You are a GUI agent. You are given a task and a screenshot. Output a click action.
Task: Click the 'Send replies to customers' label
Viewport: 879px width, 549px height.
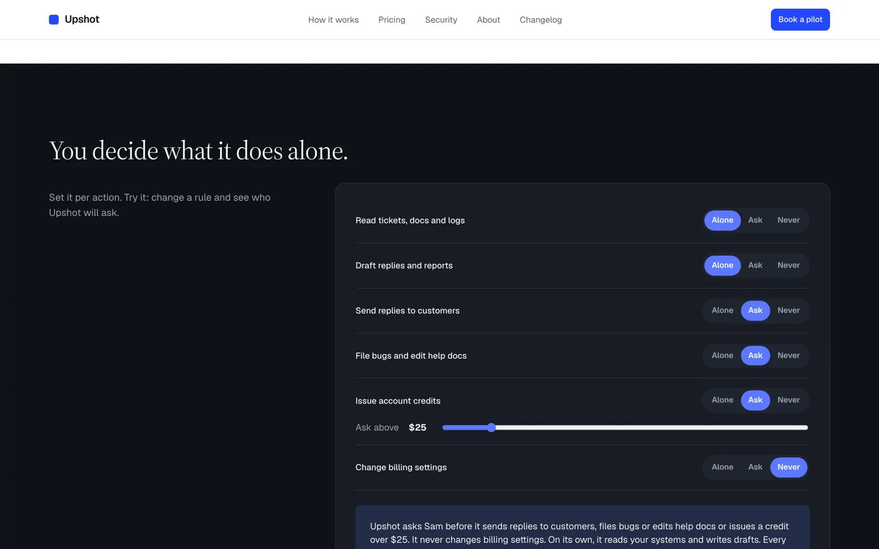point(408,311)
